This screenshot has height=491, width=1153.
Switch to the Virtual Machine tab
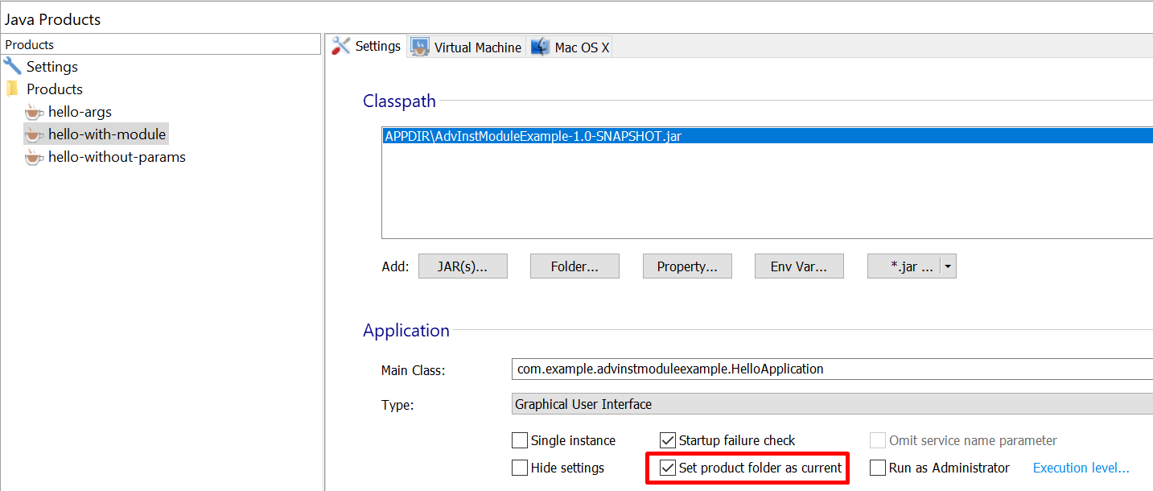click(x=477, y=47)
